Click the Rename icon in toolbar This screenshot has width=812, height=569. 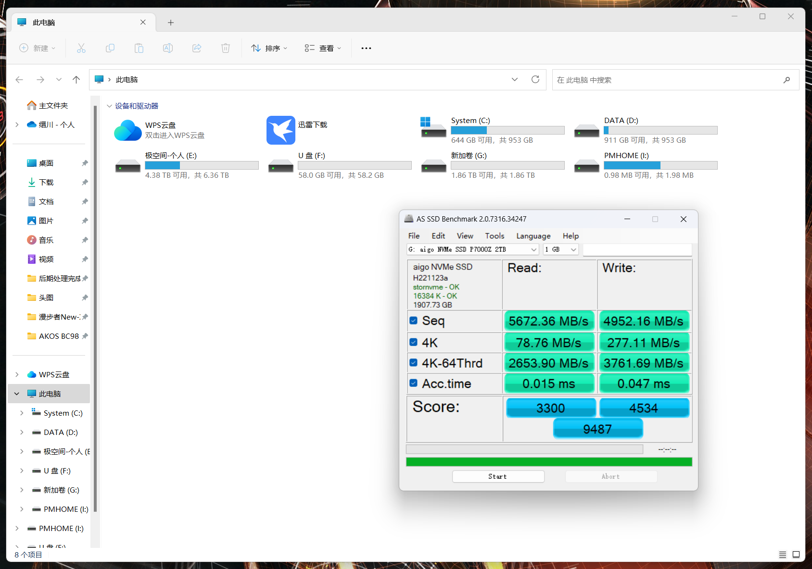point(168,48)
